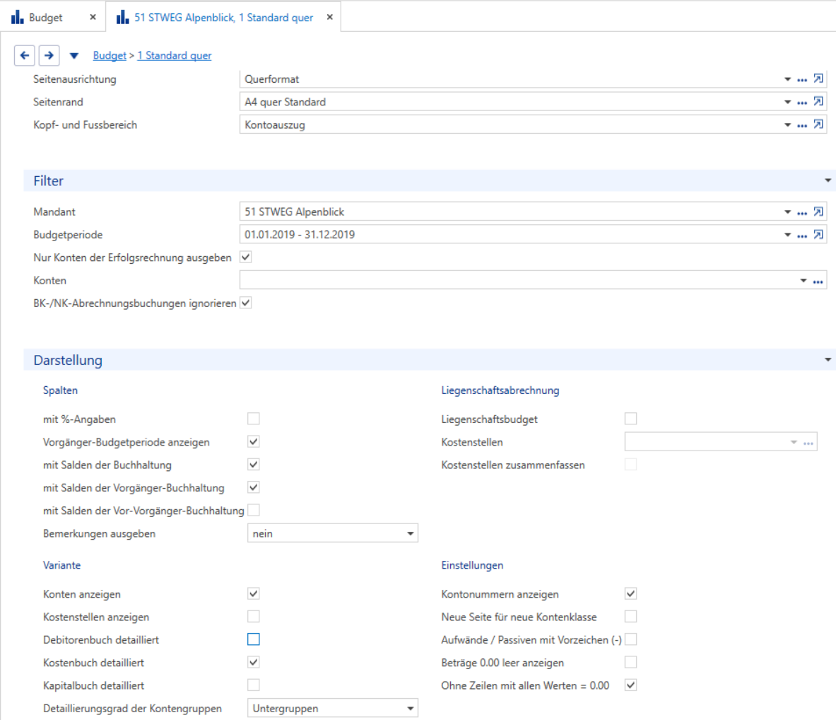Click the ellipsis icon for Kostenstellen
The image size is (836, 720).
coord(808,443)
